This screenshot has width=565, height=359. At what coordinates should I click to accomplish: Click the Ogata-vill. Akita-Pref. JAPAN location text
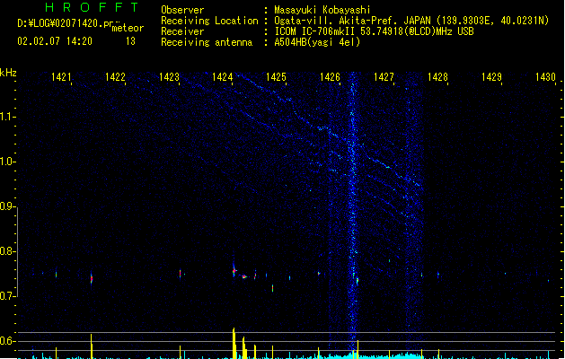[411, 21]
